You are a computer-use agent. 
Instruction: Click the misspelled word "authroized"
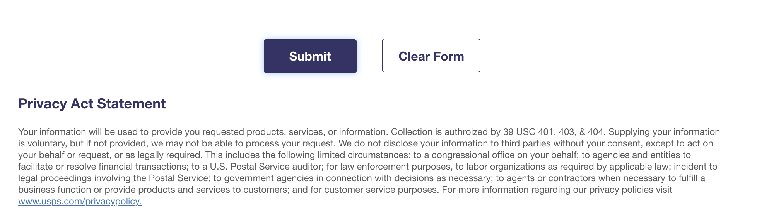point(467,132)
